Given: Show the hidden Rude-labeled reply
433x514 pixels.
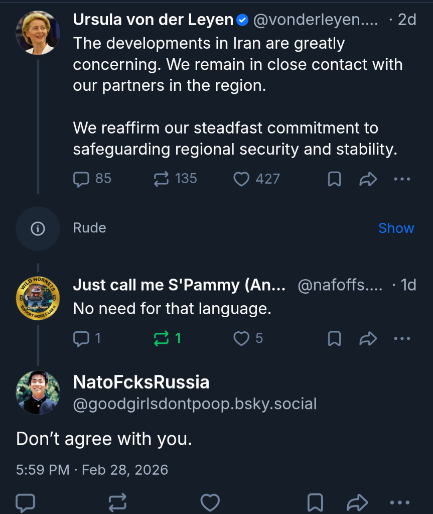Looking at the screenshot, I should point(396,228).
